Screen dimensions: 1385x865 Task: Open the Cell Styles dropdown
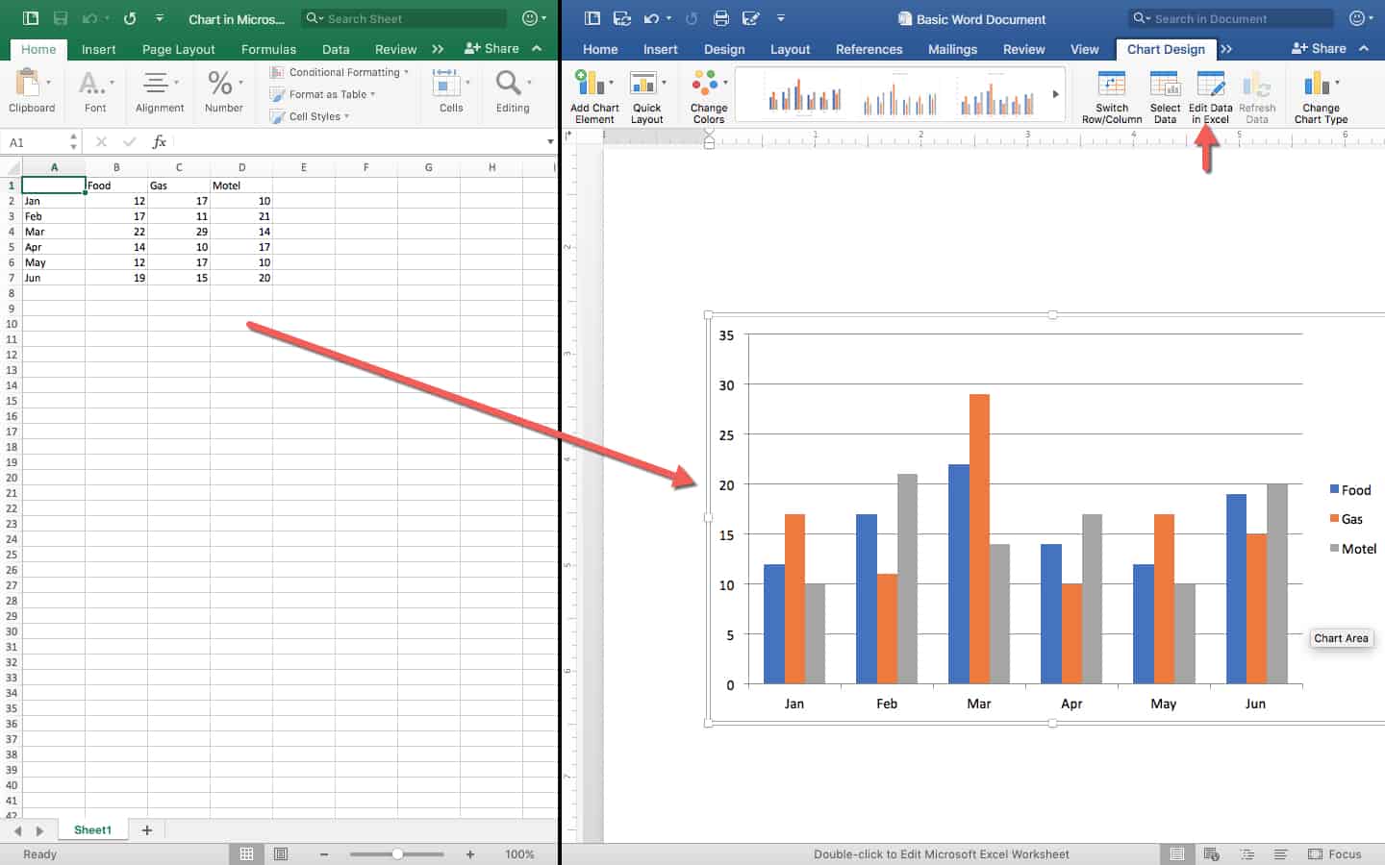coord(317,116)
